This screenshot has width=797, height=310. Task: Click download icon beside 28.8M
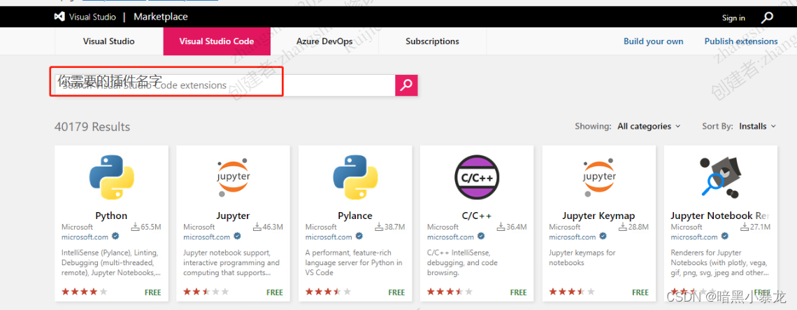[x=623, y=227]
